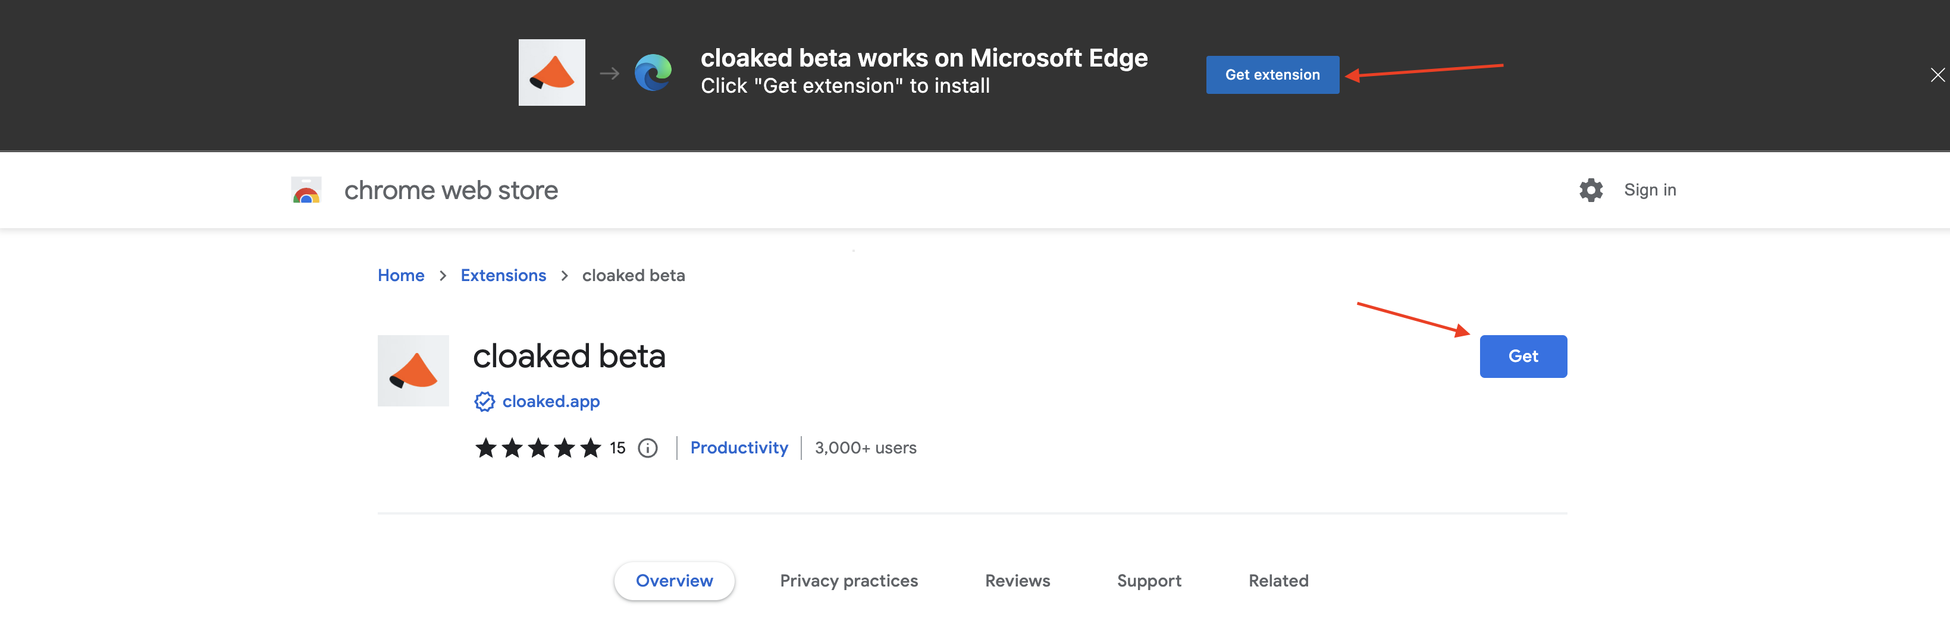Click 3,000+ users text

point(865,448)
